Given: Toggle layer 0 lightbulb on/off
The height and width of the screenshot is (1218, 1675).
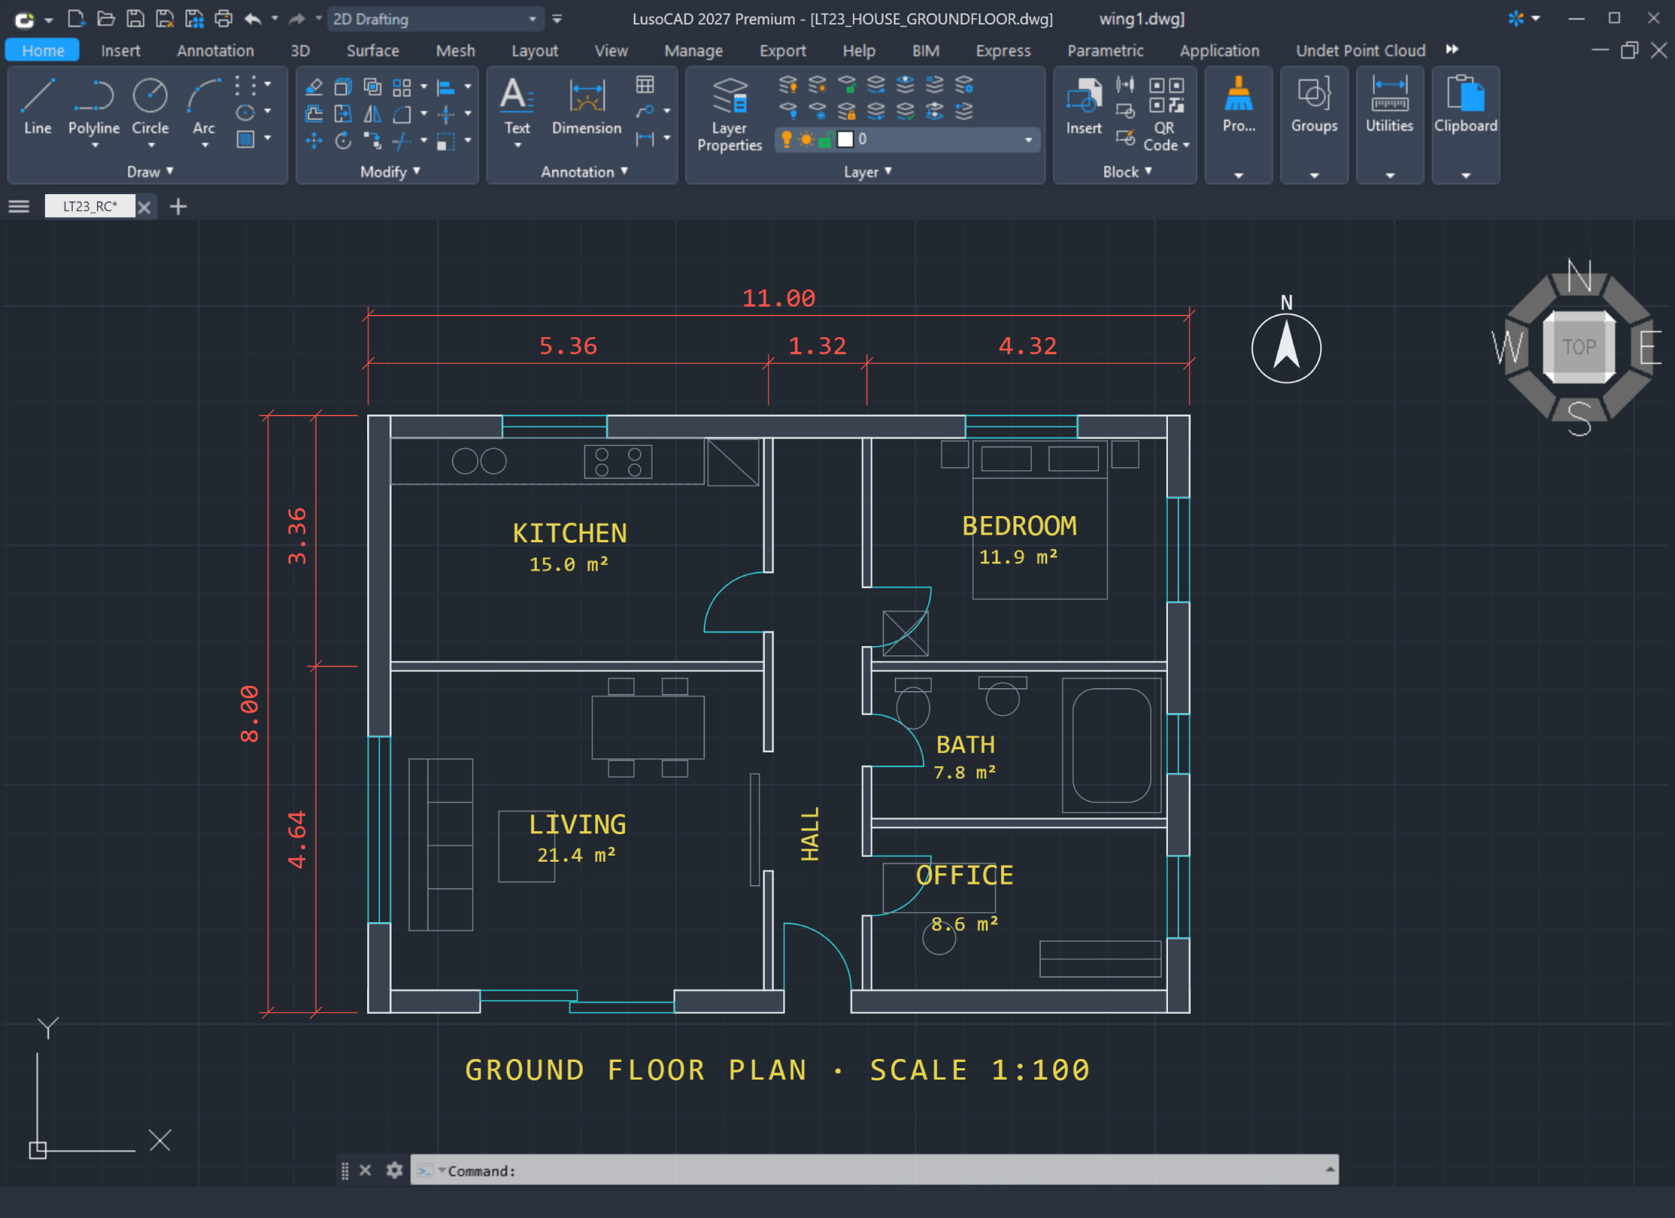Looking at the screenshot, I should [786, 139].
